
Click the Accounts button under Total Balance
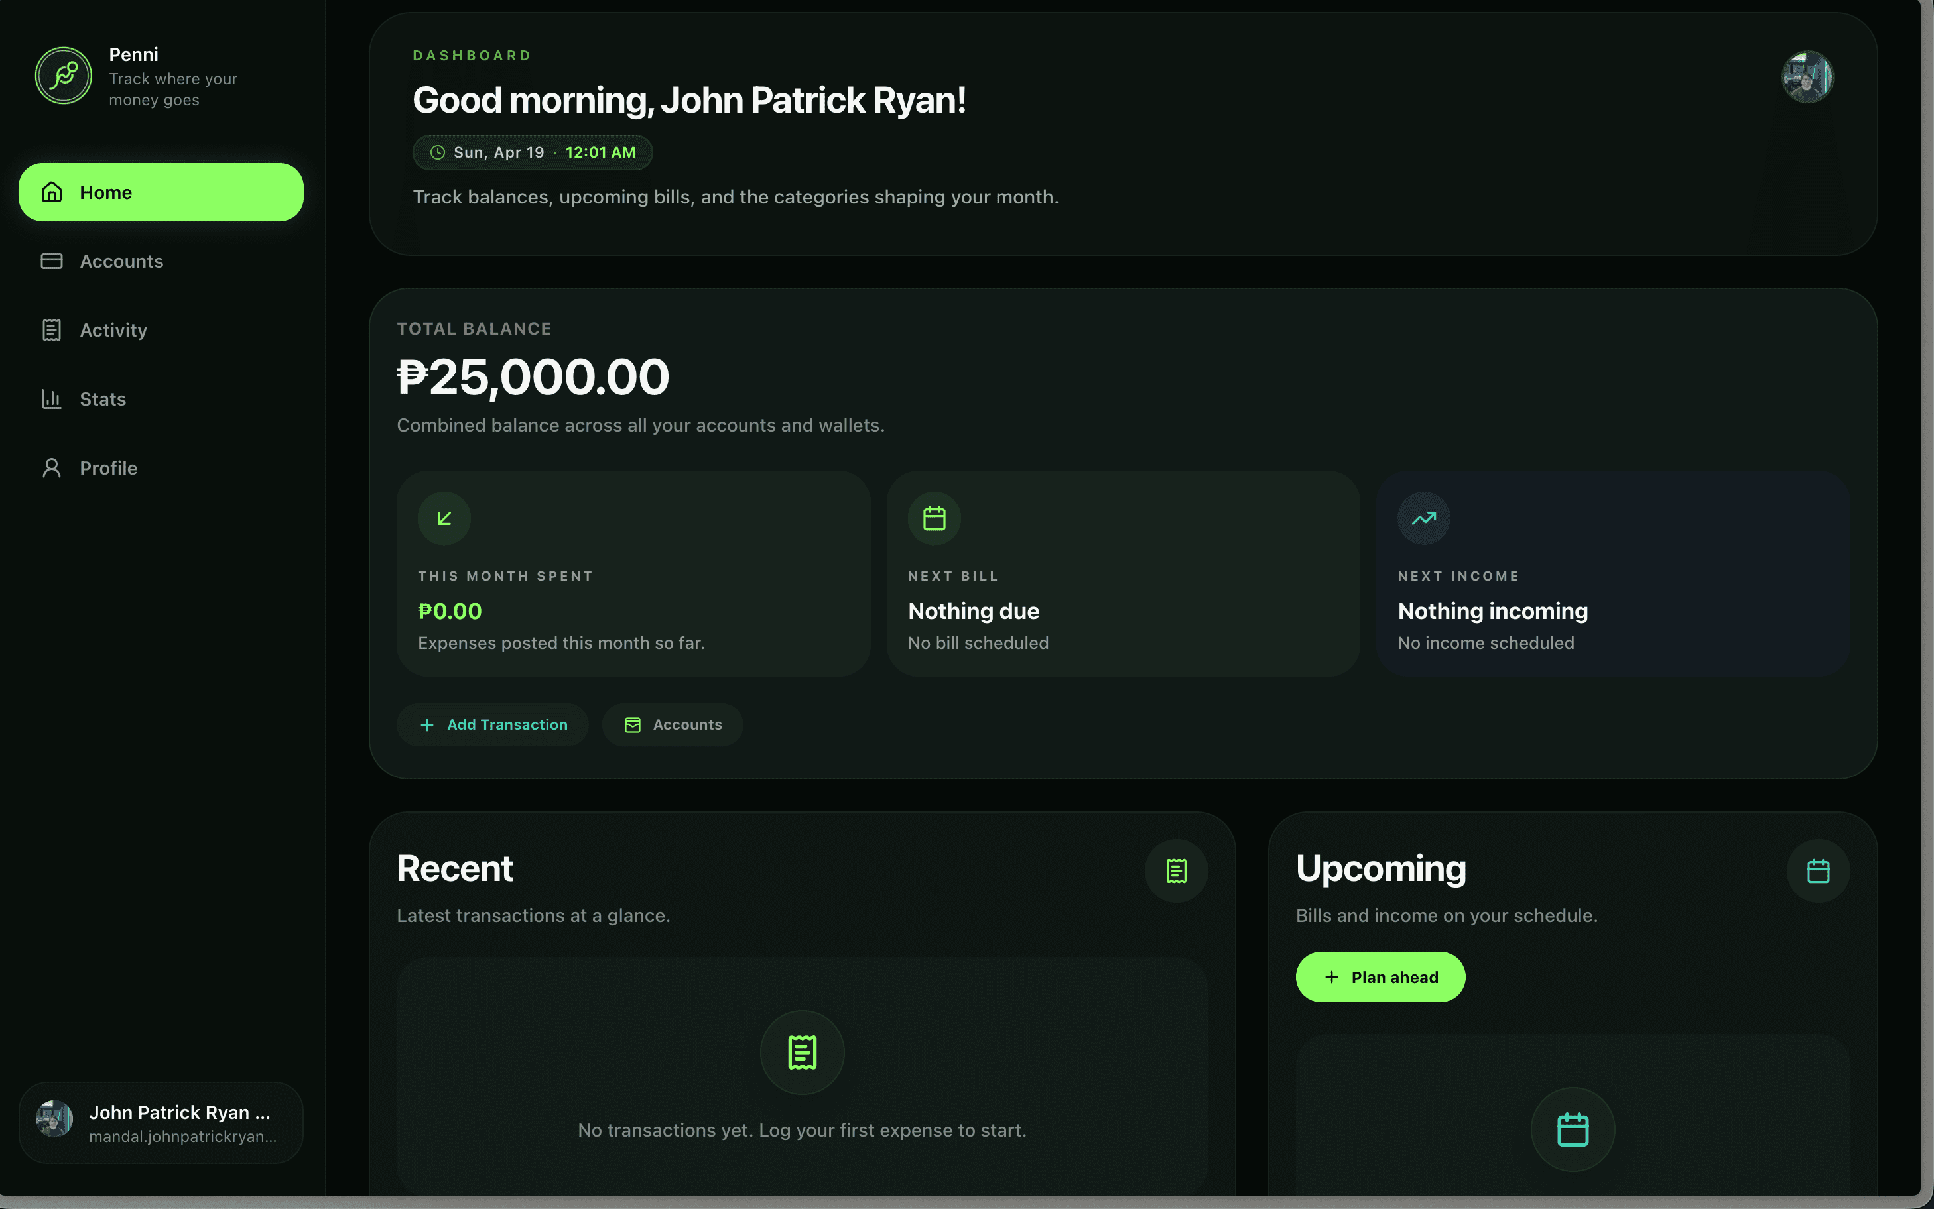click(x=673, y=724)
